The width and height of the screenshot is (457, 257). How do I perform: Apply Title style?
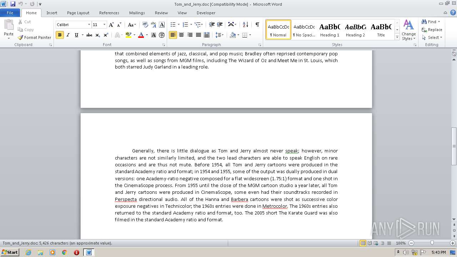[x=381, y=30]
